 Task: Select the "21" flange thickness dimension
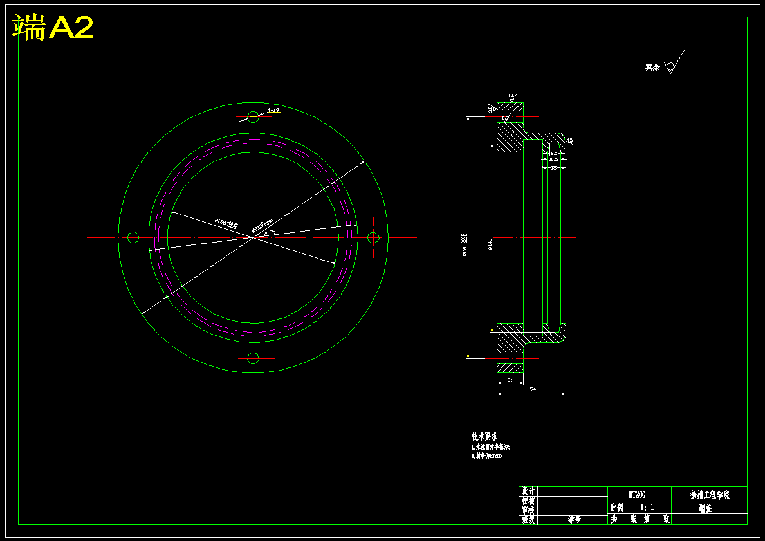point(510,380)
